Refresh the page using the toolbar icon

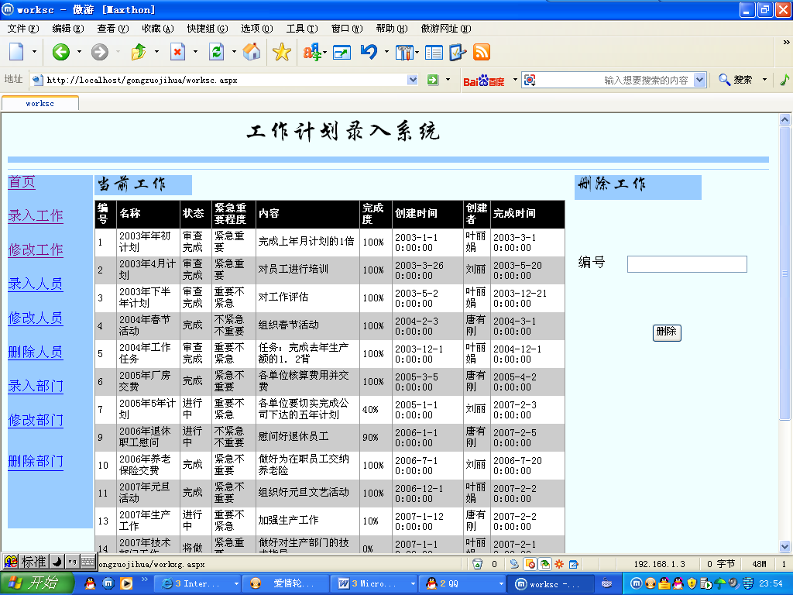217,52
